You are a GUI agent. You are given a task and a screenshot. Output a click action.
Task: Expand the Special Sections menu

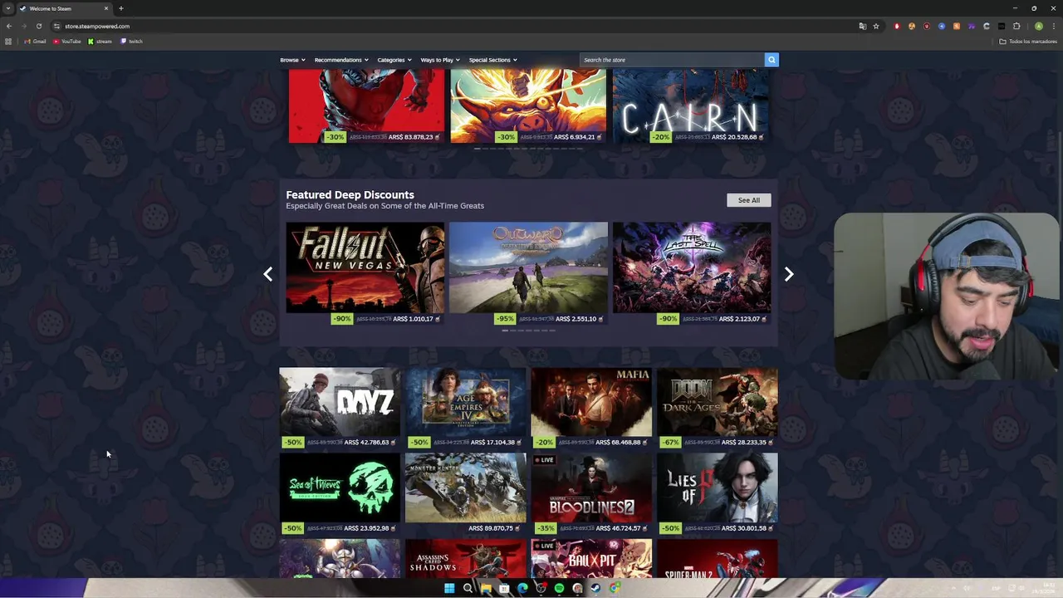click(x=492, y=60)
